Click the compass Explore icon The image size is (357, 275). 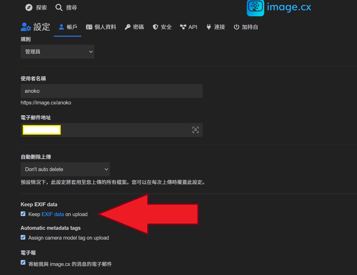pos(29,7)
